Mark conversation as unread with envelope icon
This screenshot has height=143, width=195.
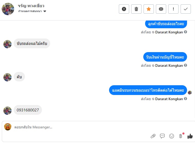[161, 9]
